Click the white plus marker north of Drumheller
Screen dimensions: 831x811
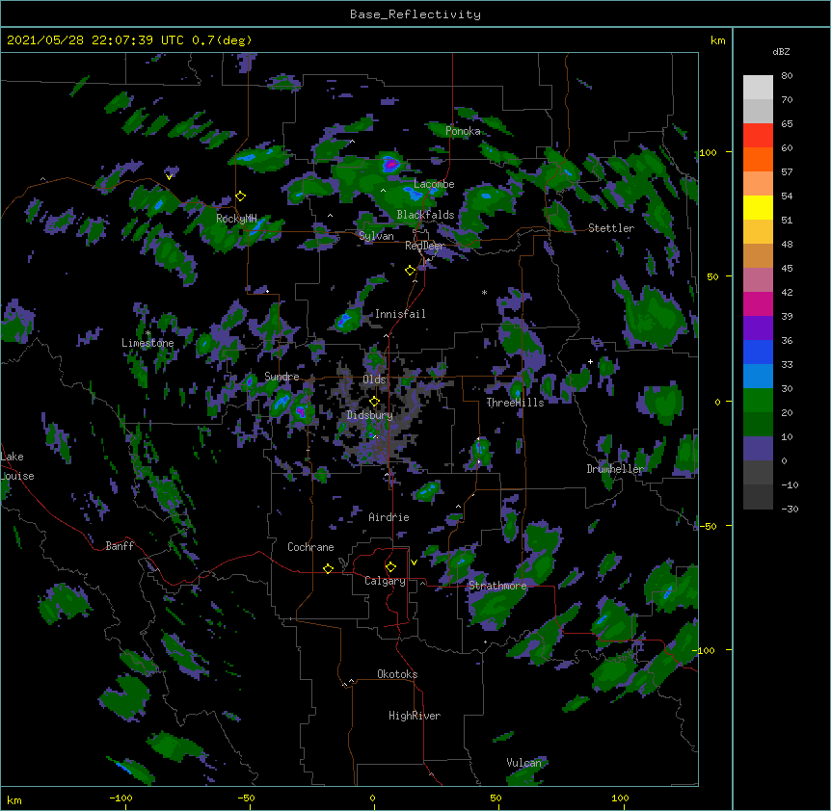pos(590,361)
